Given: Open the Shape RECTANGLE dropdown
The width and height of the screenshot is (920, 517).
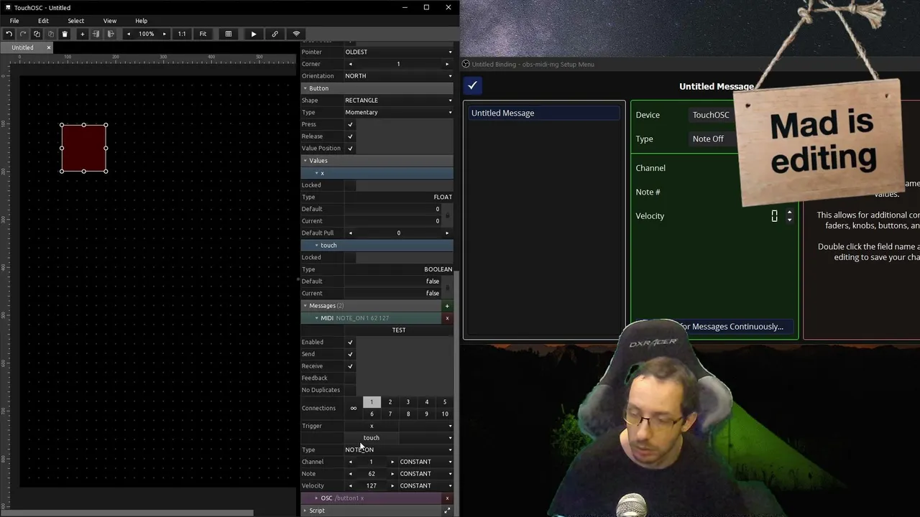Looking at the screenshot, I should click(399, 100).
